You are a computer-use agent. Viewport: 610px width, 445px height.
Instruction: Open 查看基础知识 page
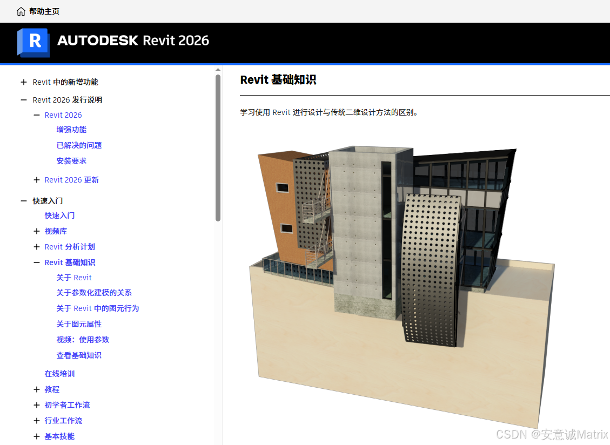(x=79, y=355)
